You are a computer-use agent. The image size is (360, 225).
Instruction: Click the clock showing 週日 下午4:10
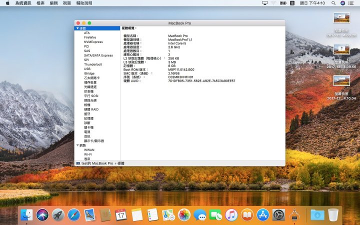pos(312,3)
